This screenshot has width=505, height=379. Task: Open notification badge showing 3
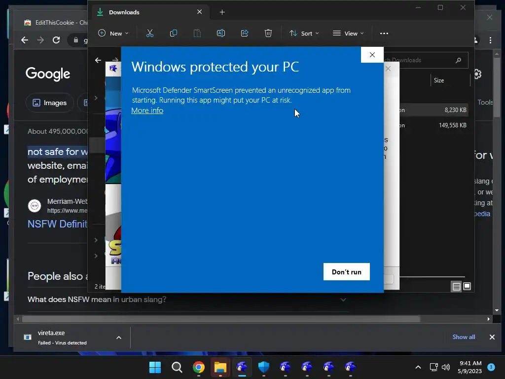click(x=491, y=367)
